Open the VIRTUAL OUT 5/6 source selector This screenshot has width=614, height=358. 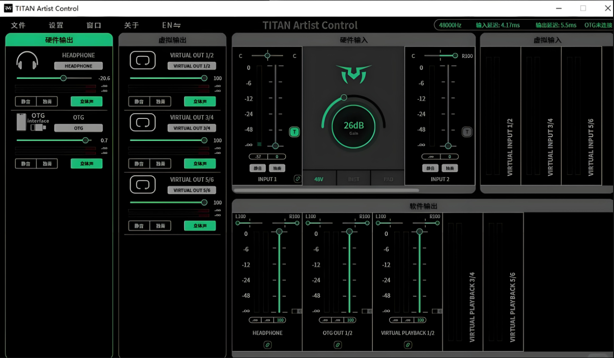point(192,190)
